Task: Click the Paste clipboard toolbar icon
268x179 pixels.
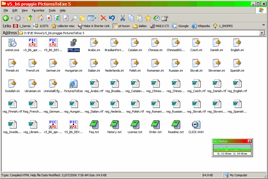Action: 140,18
